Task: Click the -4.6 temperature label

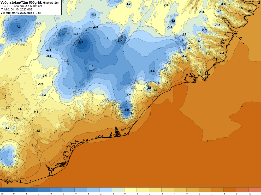Action: (152, 71)
